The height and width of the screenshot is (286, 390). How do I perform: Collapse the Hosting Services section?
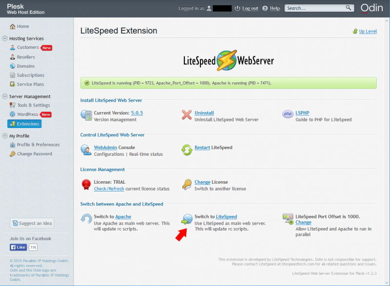pyautogui.click(x=5, y=38)
